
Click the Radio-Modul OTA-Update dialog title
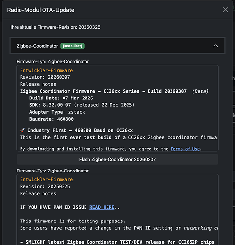(x=41, y=10)
